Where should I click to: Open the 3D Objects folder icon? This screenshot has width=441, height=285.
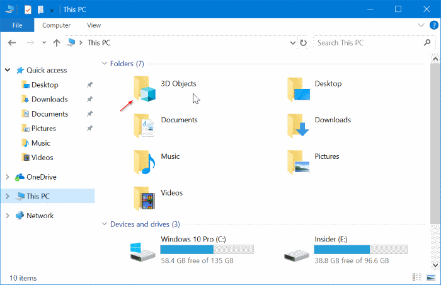tap(144, 89)
